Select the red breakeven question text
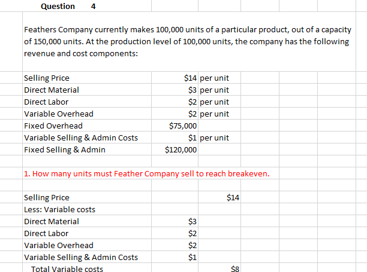Screen dimensions: 367x272 [147, 174]
